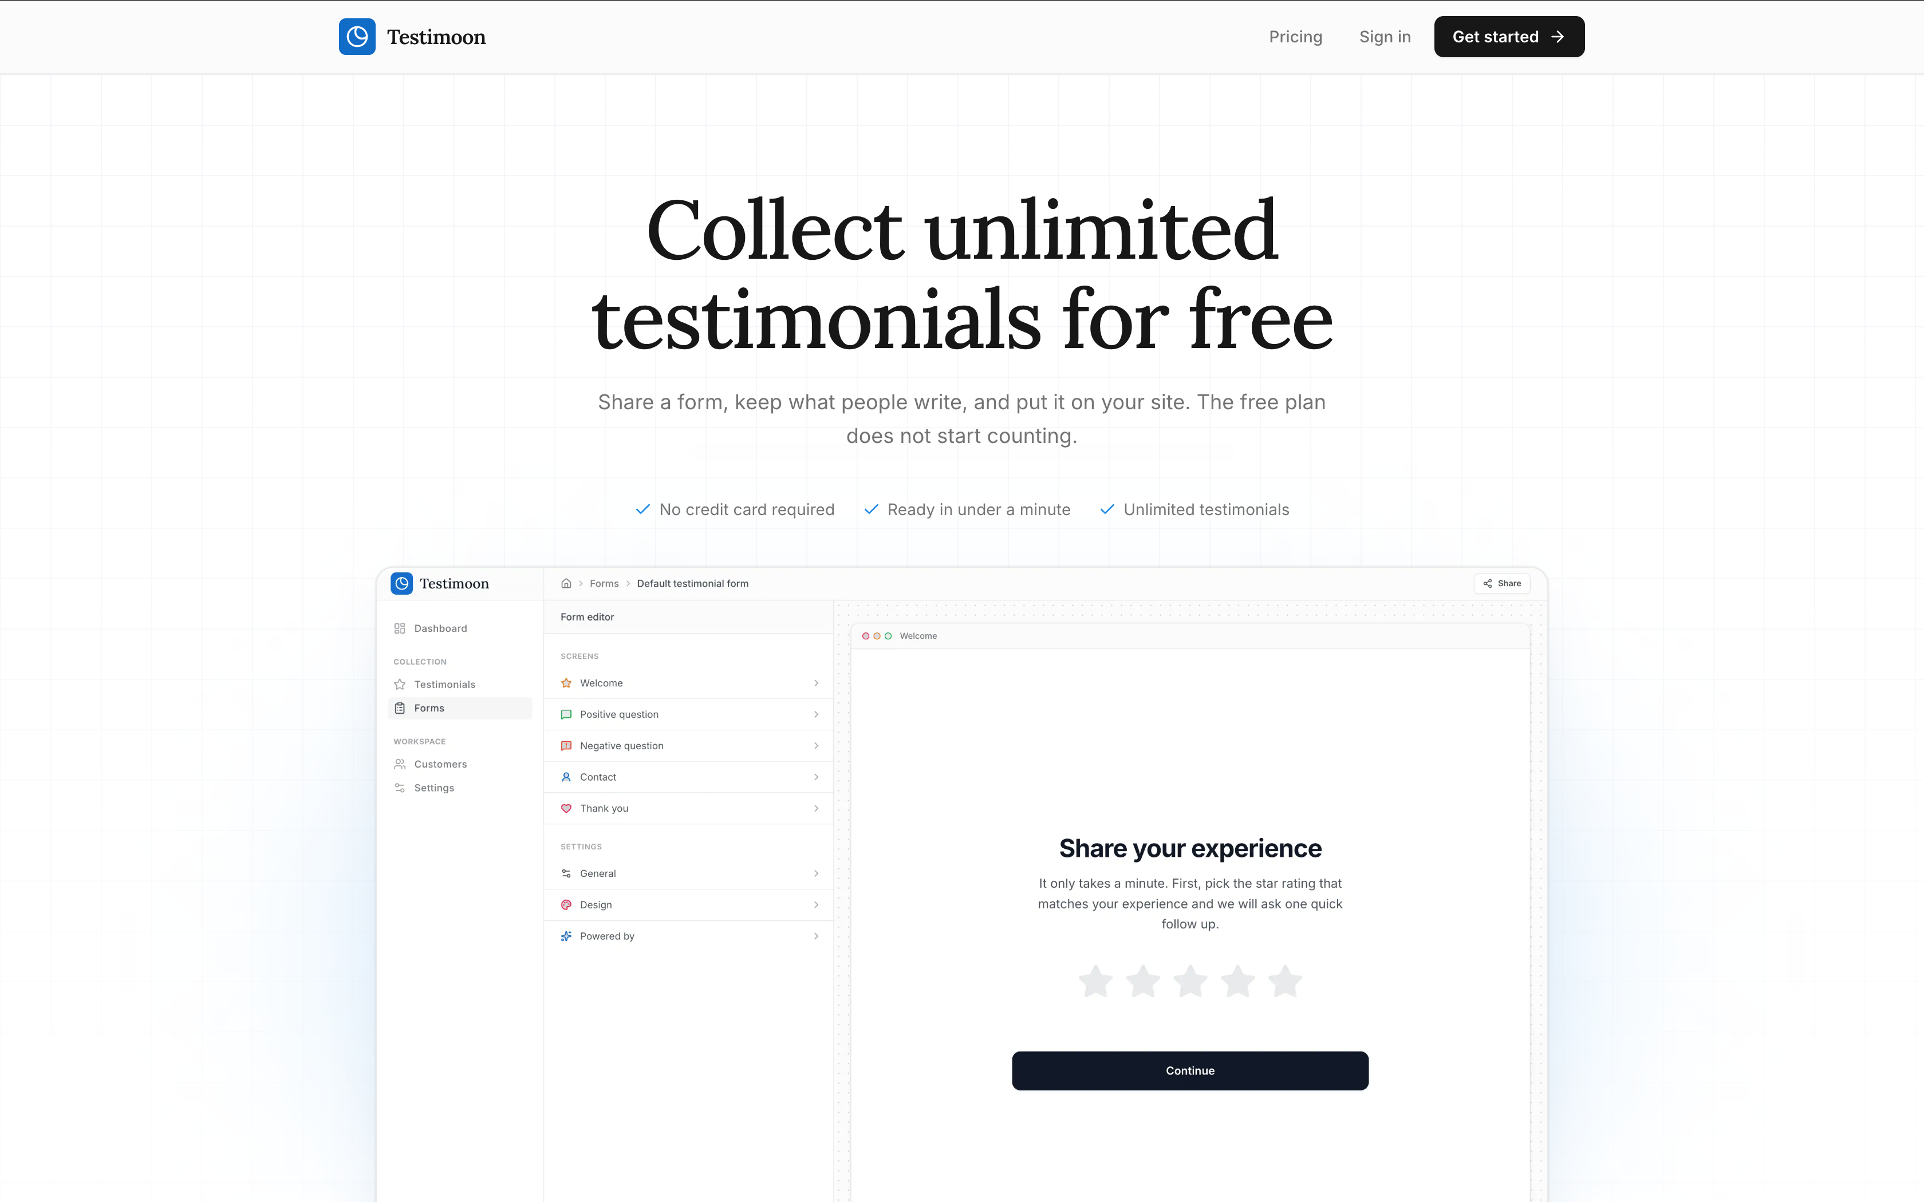Viewport: 1924px width, 1202px height.
Task: Click the red dot in preview window
Action: pyautogui.click(x=866, y=636)
